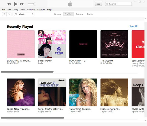Viewport: 147px width, 126px height.
Task: Click the rewind previous track icon
Action: [x=9, y=4]
